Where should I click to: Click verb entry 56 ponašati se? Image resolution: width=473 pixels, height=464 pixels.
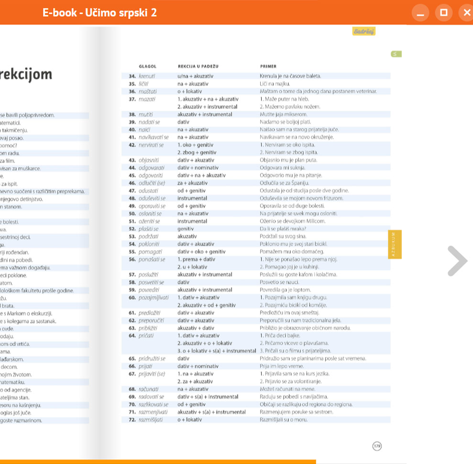point(152,259)
